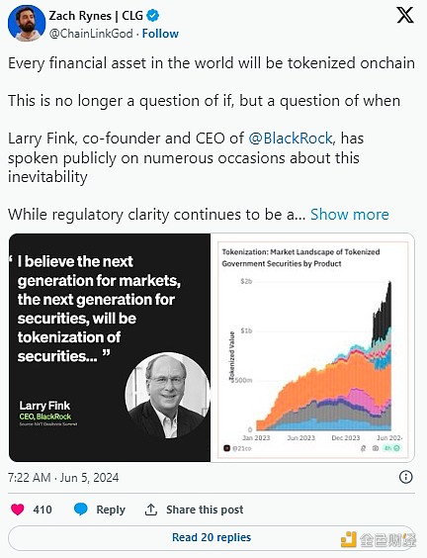The height and width of the screenshot is (558, 427).
Task: Open the X logo link
Action: (405, 15)
